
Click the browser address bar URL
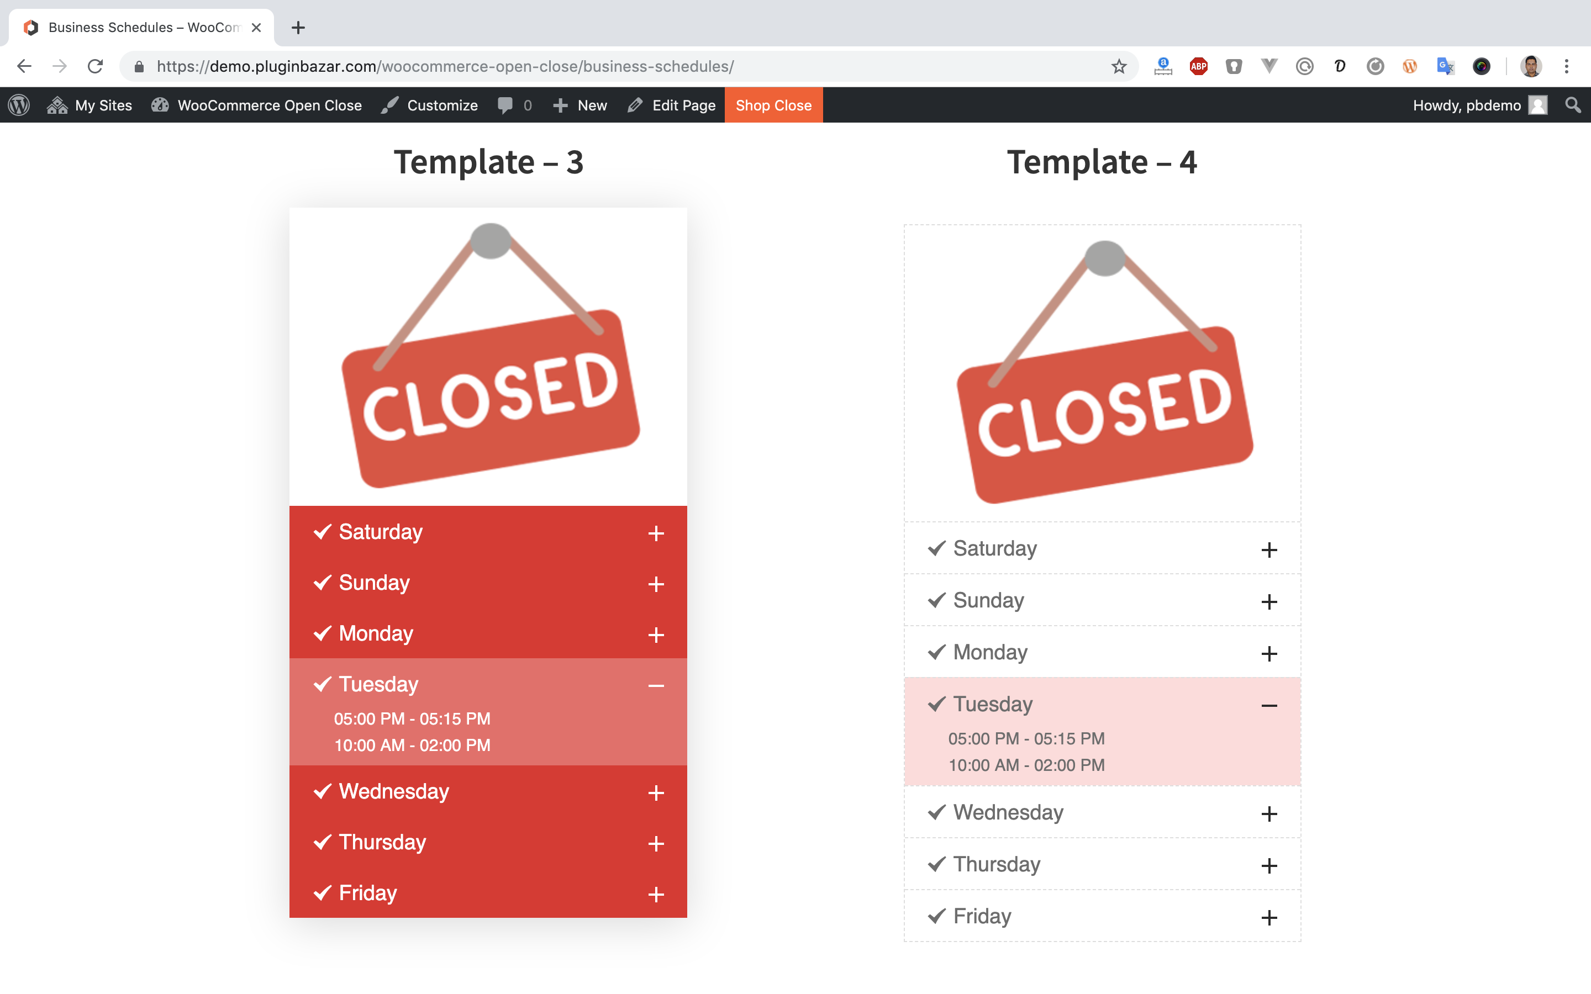click(x=444, y=66)
